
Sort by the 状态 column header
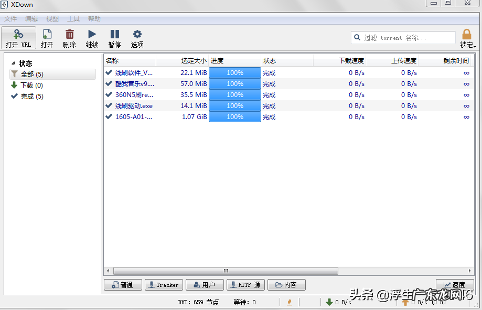[x=287, y=61]
